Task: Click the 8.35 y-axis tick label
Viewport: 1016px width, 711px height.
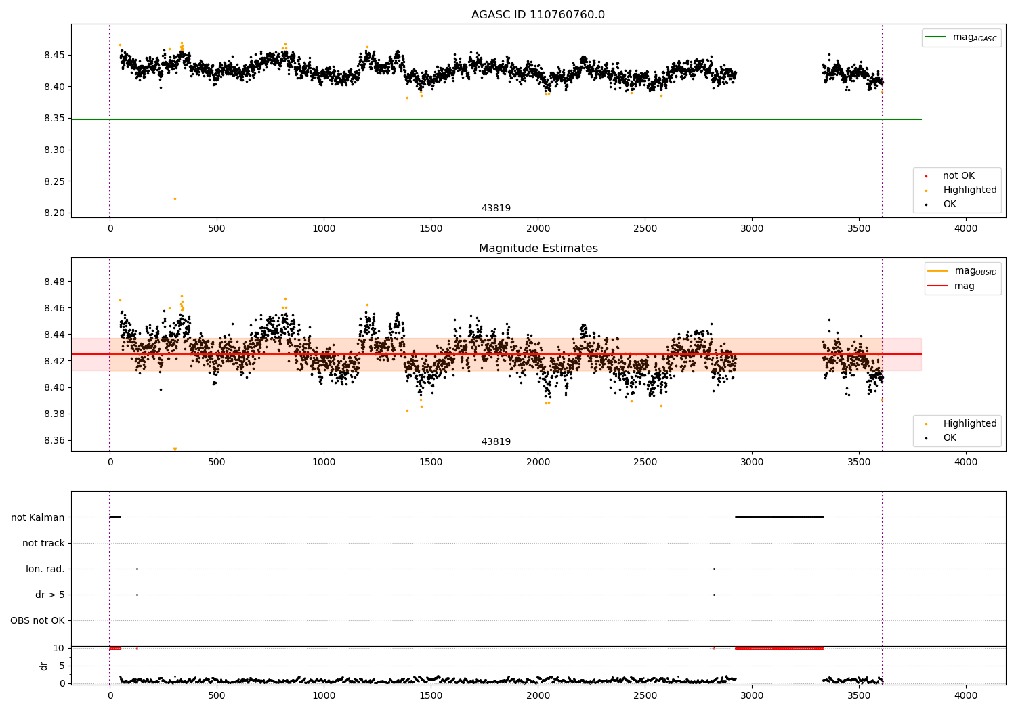Action: (x=55, y=118)
